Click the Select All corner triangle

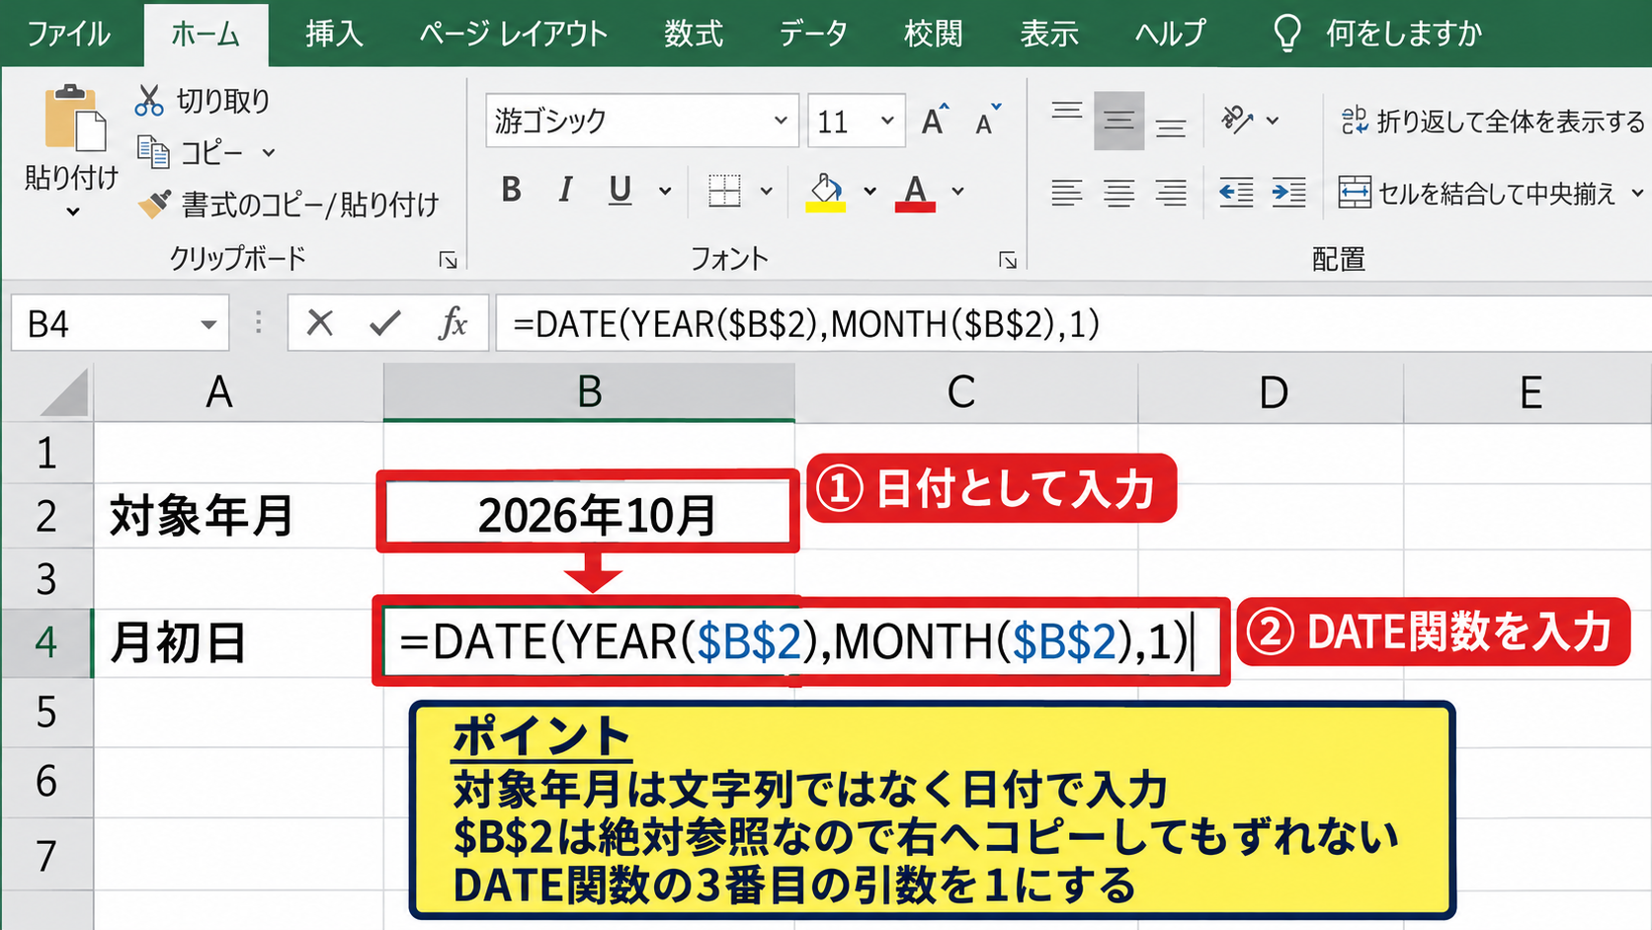click(65, 392)
